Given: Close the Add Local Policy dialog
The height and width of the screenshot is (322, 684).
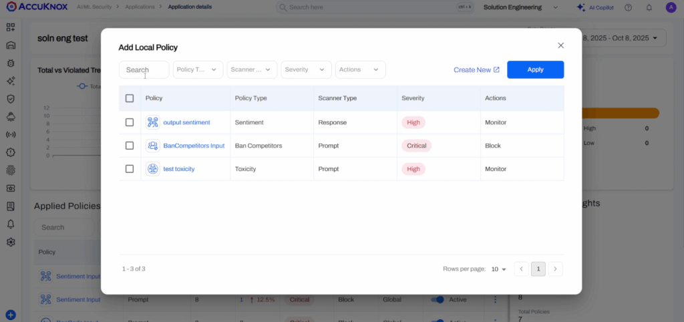Looking at the screenshot, I should pyautogui.click(x=561, y=45).
